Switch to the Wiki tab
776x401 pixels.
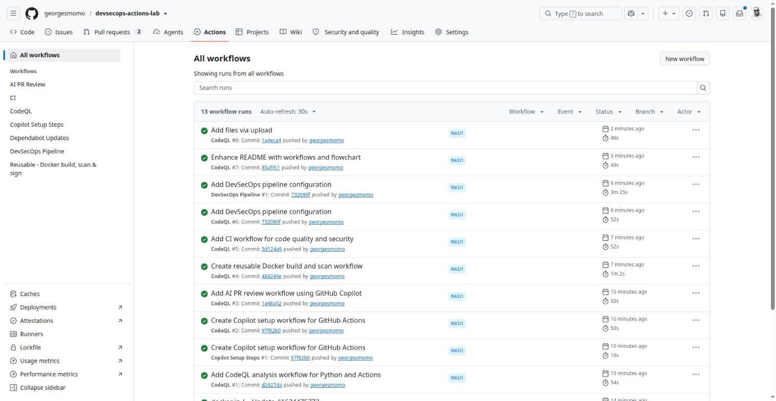(290, 32)
